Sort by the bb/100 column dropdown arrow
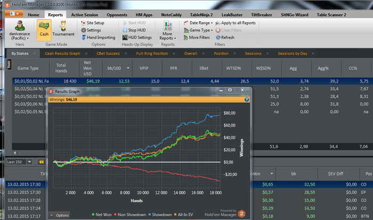The width and height of the screenshot is (373, 220). point(128,68)
